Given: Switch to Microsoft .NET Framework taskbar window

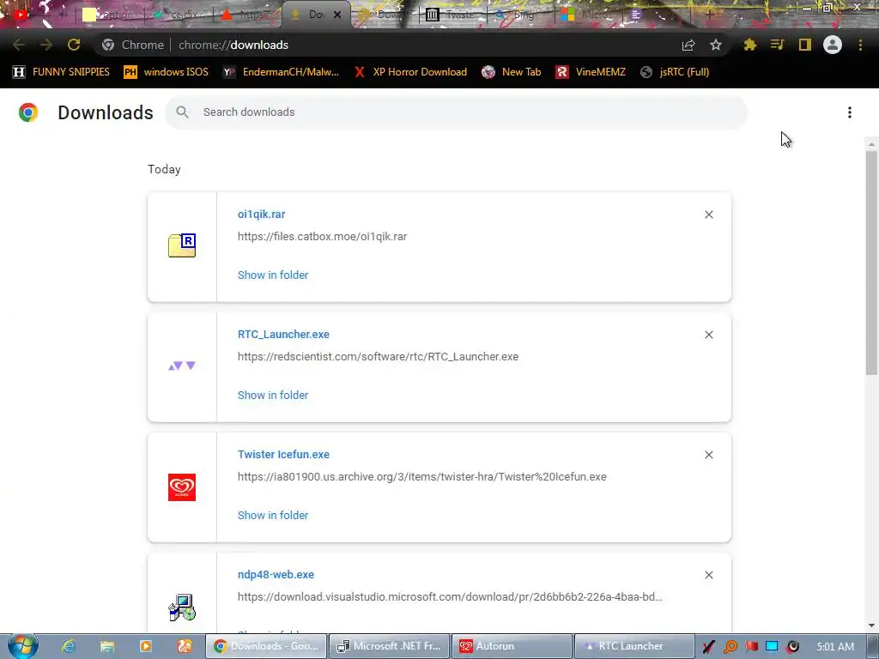Looking at the screenshot, I should (389, 646).
